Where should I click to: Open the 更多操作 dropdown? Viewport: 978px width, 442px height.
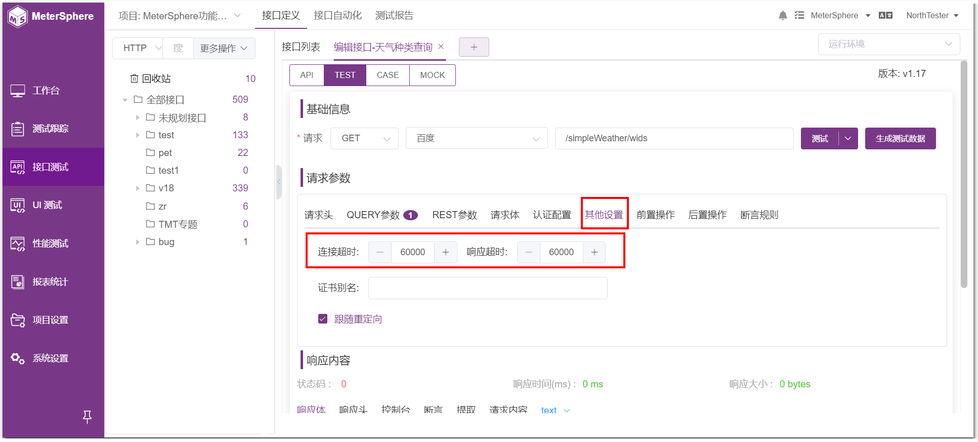224,48
